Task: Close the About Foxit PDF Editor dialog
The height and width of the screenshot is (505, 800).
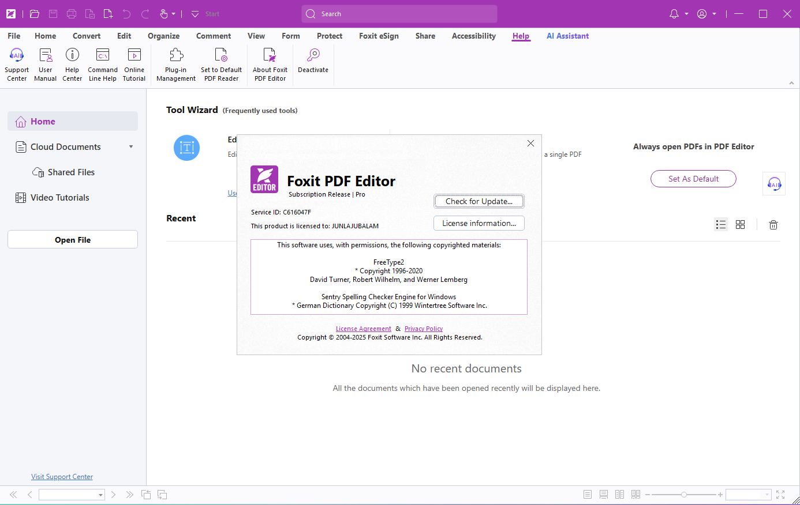Action: [x=530, y=143]
